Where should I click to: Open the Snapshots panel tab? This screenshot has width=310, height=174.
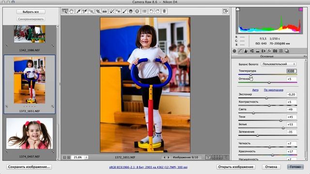[287, 51]
